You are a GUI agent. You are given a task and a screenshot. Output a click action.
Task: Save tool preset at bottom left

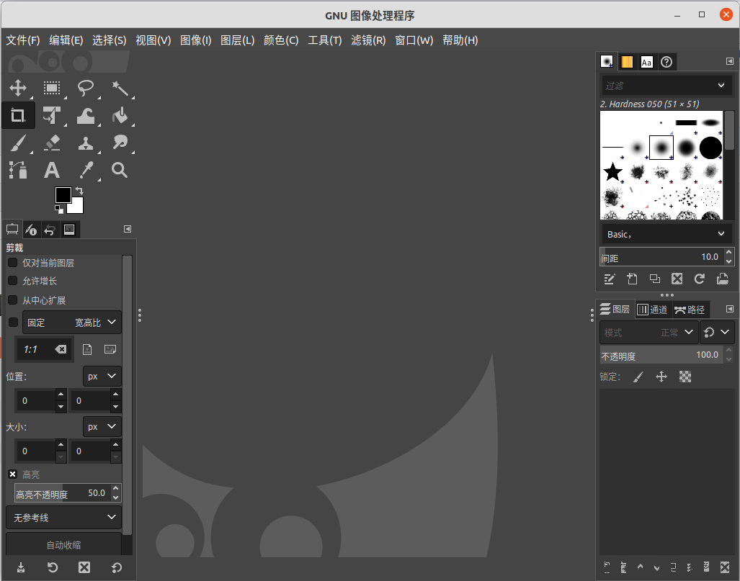click(21, 567)
